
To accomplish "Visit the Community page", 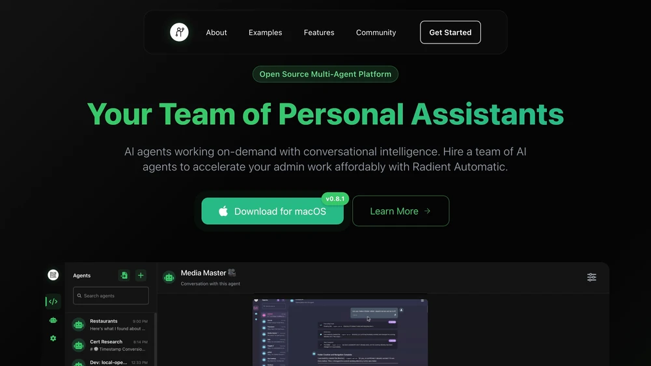I will [x=376, y=33].
